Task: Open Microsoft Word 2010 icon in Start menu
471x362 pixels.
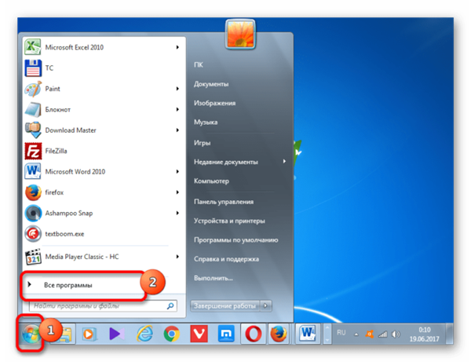Action: click(x=33, y=171)
